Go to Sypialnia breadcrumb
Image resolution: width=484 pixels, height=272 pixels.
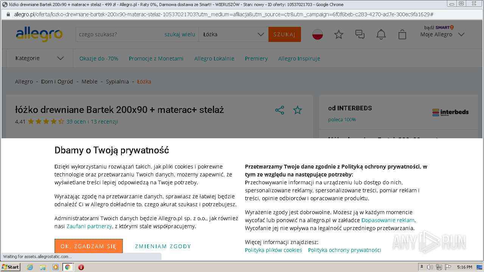[x=117, y=82]
